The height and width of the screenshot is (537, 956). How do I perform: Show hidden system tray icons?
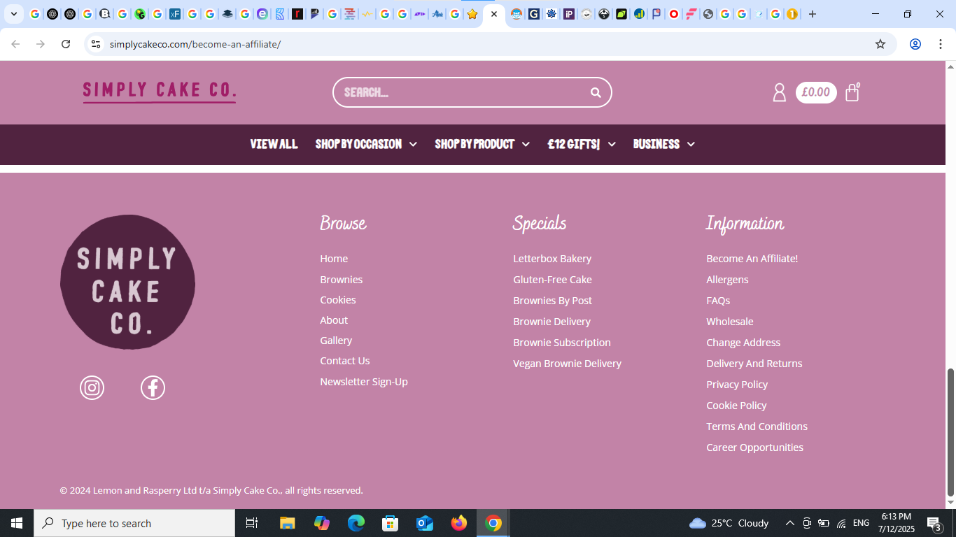click(789, 523)
